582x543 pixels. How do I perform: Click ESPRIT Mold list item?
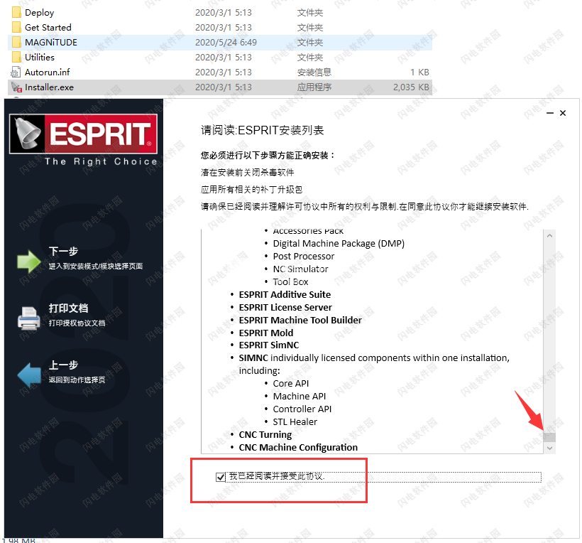coord(265,333)
